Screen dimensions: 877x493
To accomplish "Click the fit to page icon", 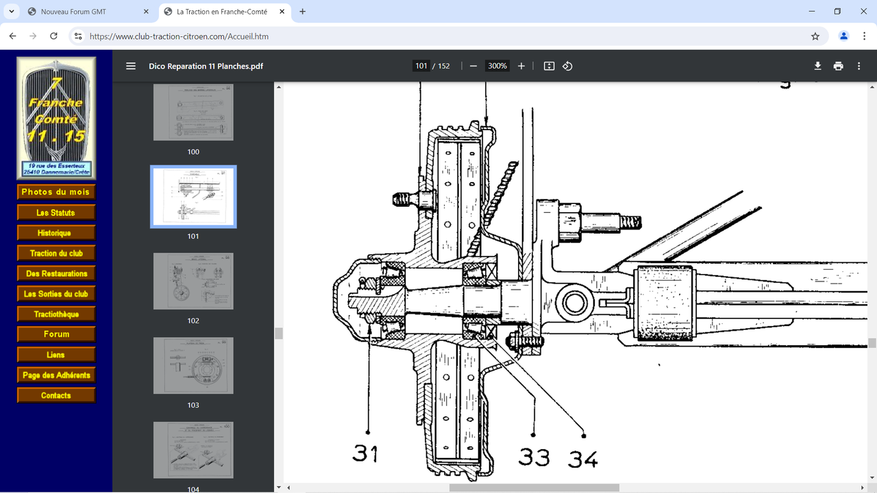I will coord(549,66).
